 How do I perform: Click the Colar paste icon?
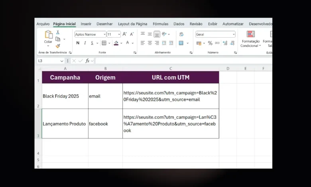pyautogui.click(x=49, y=34)
